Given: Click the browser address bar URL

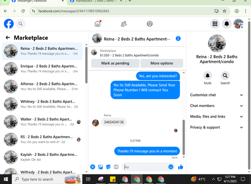Looking at the screenshot, I should (74, 11).
